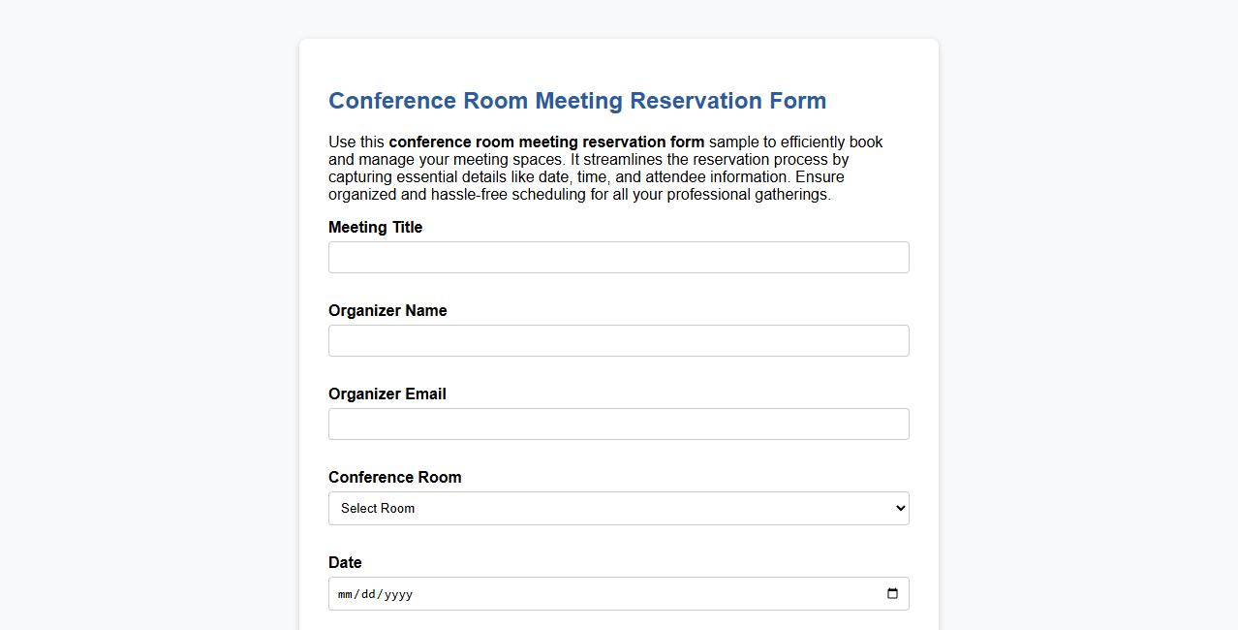
Task: Click the Meeting Title label
Action: [x=375, y=227]
